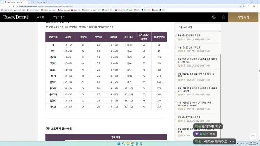The height and width of the screenshot is (146, 260).
Task: Open the browser extensions puzzle icon
Action: 249,6
